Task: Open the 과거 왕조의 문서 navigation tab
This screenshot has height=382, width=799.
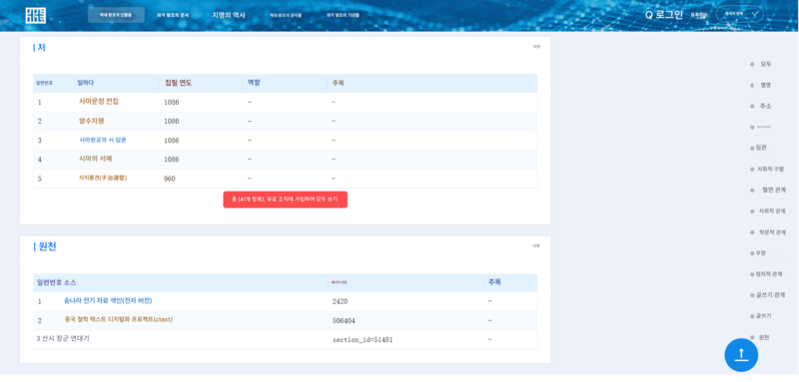Action: (x=173, y=16)
